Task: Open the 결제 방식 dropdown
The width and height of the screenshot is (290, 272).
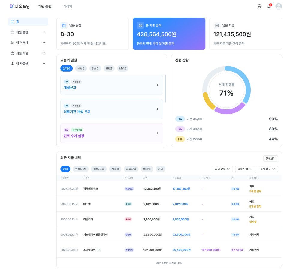Action: point(267,169)
